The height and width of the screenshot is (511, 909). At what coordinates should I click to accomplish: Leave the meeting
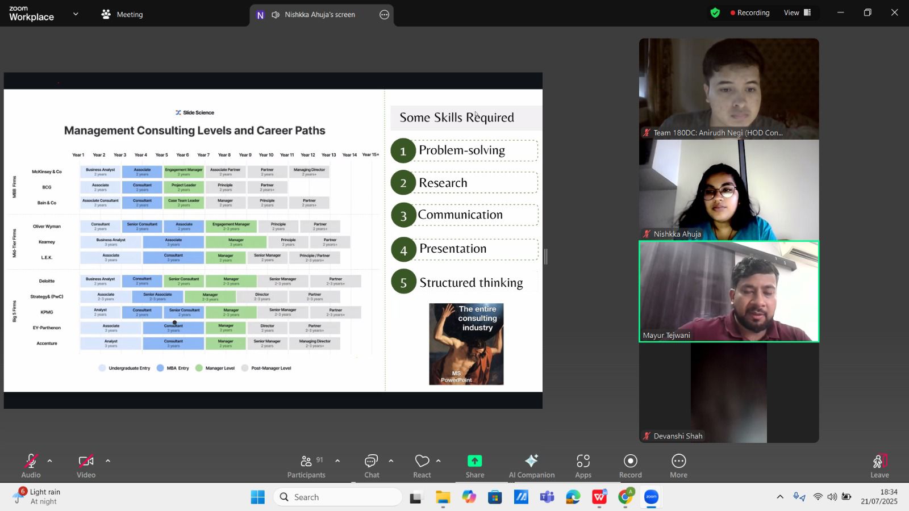coord(879,466)
